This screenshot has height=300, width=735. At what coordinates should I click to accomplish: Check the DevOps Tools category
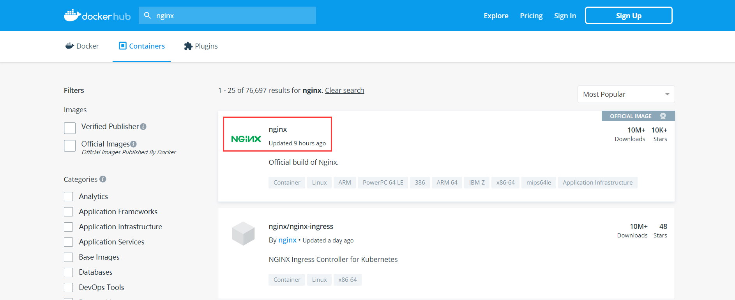[69, 288]
